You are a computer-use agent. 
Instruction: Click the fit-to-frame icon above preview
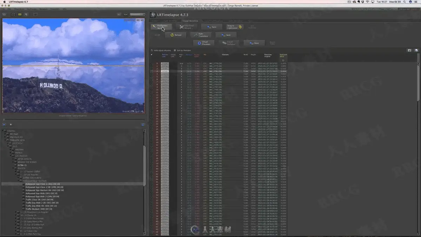13,14
